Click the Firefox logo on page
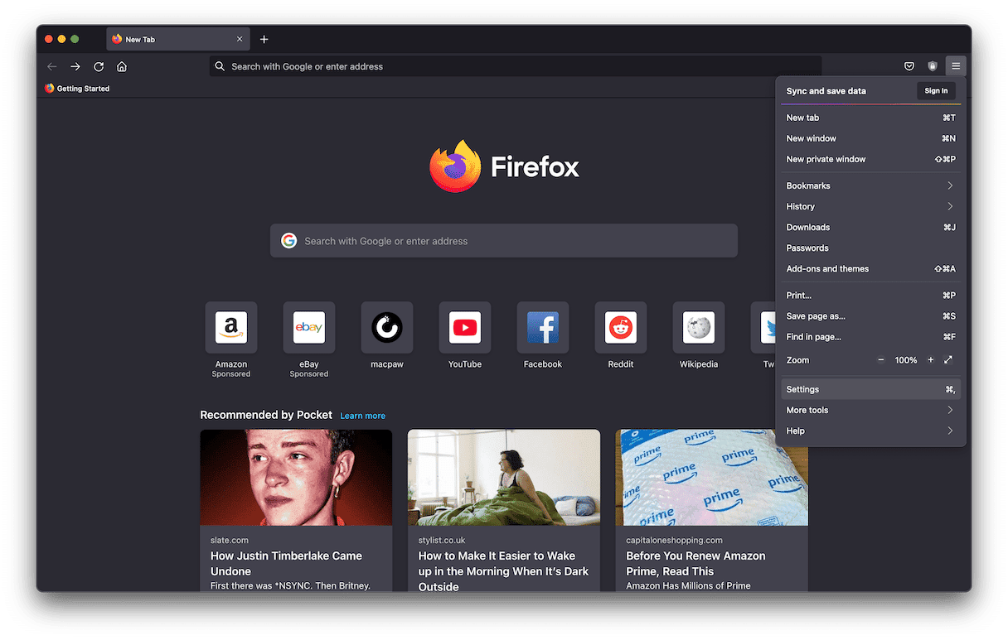 coord(456,166)
